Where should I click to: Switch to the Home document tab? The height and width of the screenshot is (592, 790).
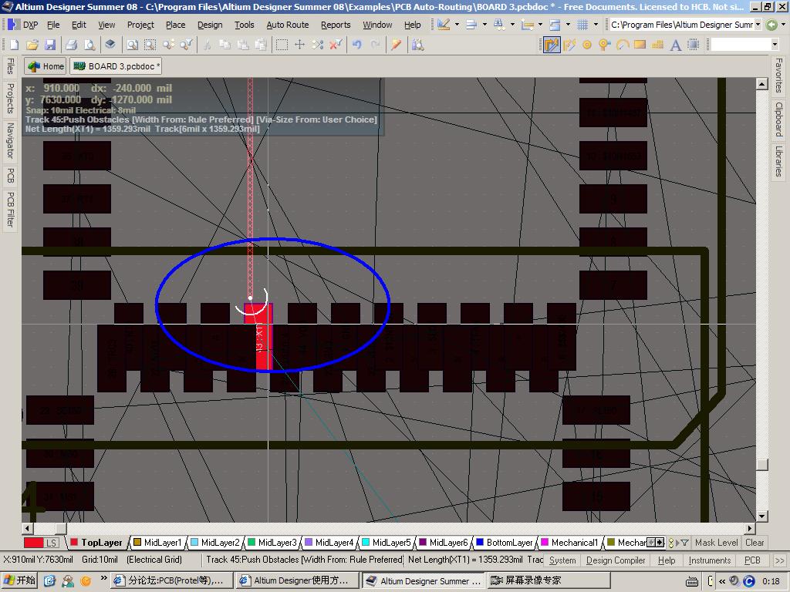click(x=46, y=66)
